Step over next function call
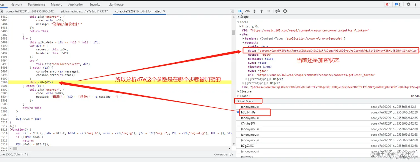Viewport: 420px width, 162px height. click(247, 11)
